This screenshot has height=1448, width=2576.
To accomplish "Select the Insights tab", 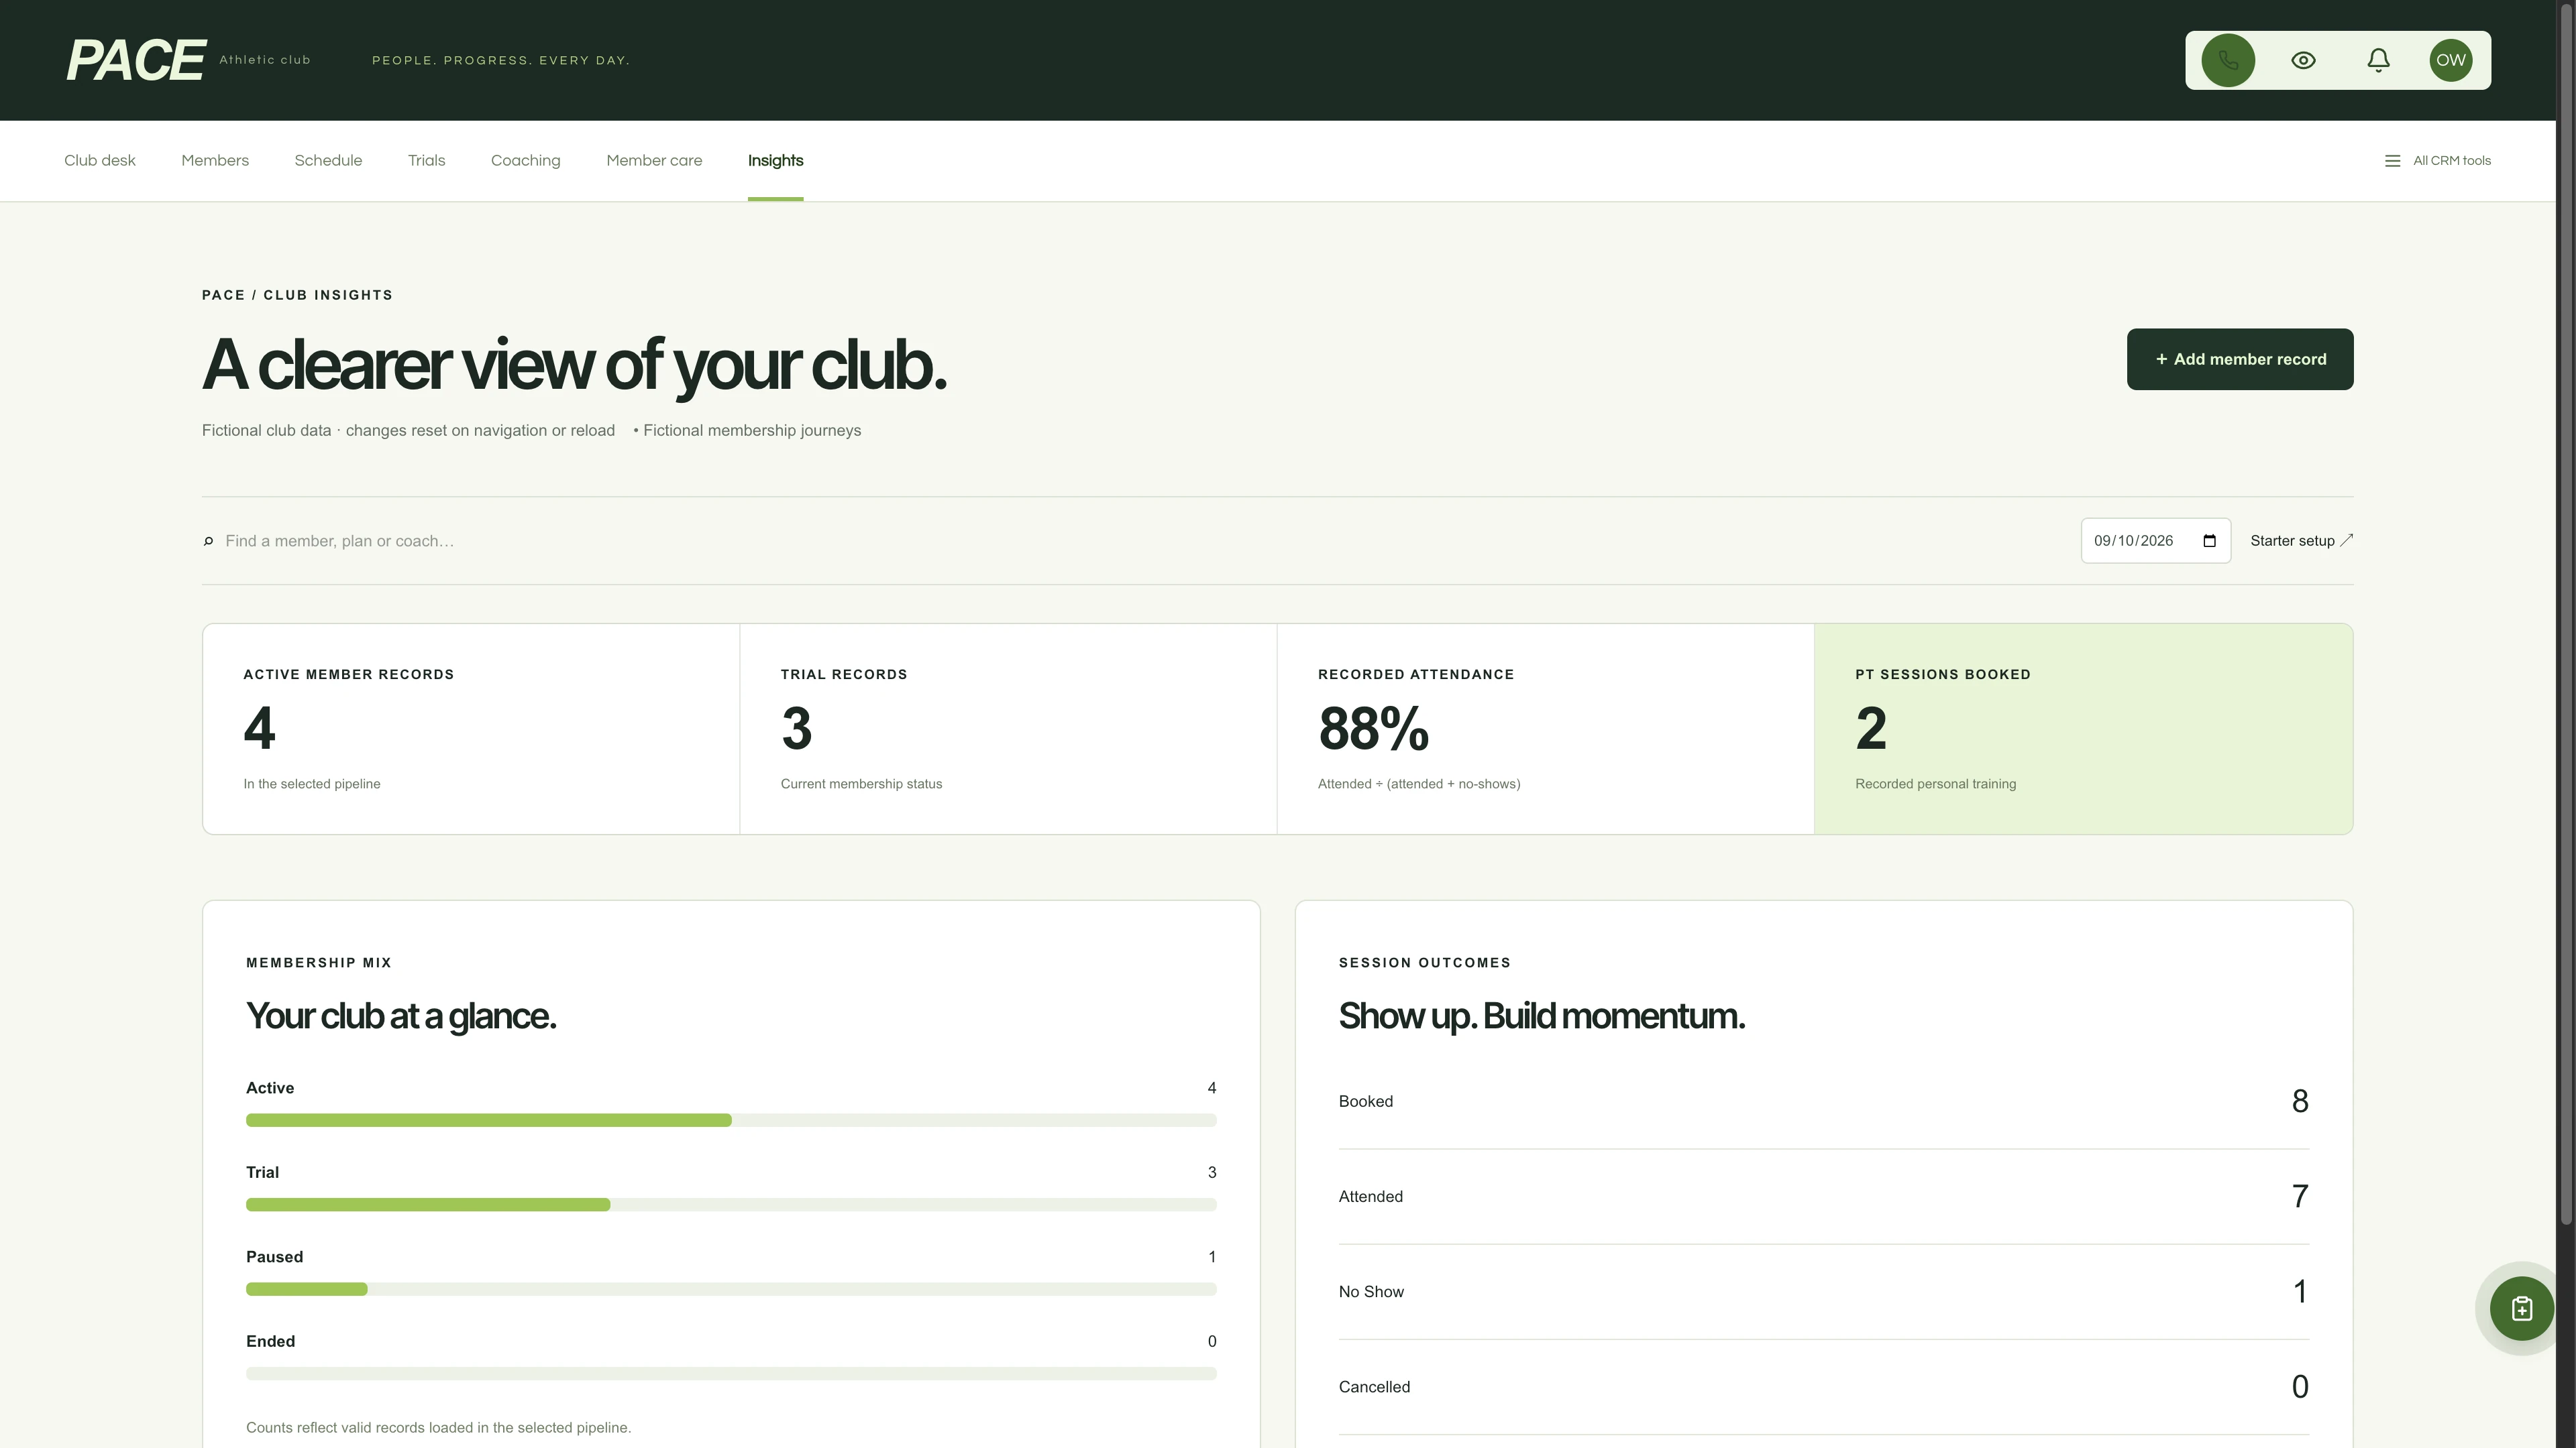I will [x=775, y=161].
